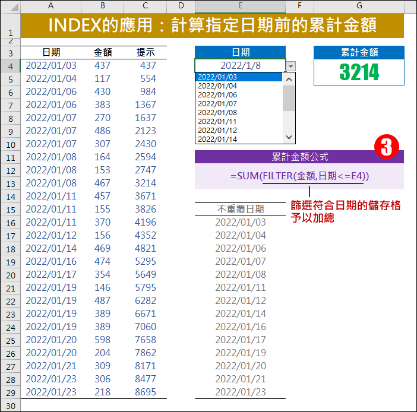Click amount cell 457
This screenshot has width=417, height=412.
[103, 196]
